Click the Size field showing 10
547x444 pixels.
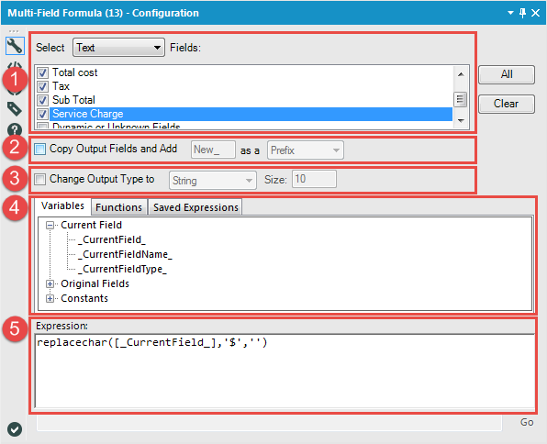(x=314, y=179)
